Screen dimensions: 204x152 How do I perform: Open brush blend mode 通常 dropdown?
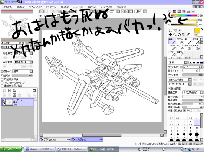186,62
